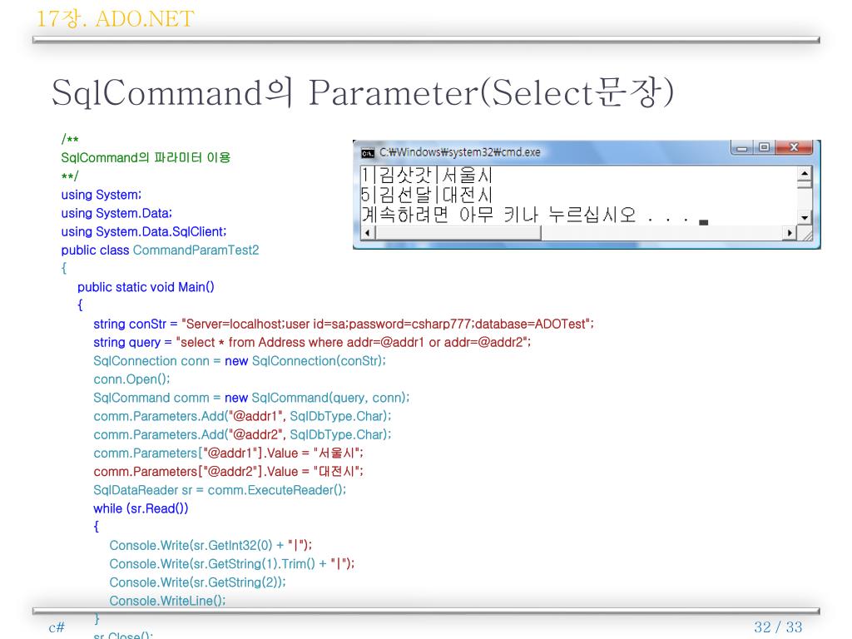Click the page number '32 / 33'
852x639 pixels.
coord(778,627)
